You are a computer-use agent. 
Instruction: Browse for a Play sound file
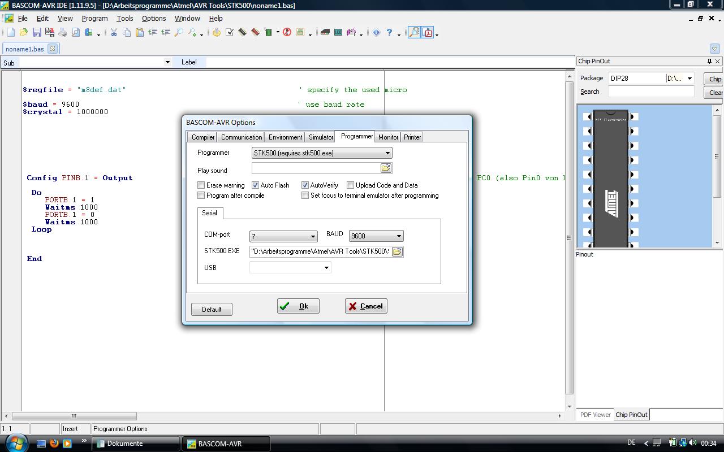(x=386, y=168)
